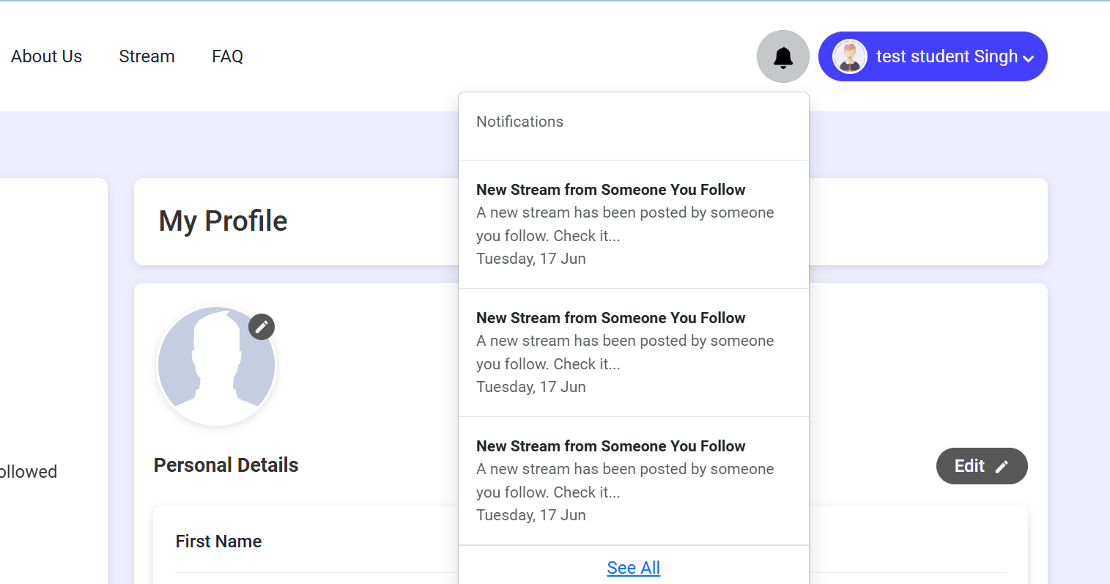
Task: Click the Personal Details section title
Action: (x=226, y=465)
